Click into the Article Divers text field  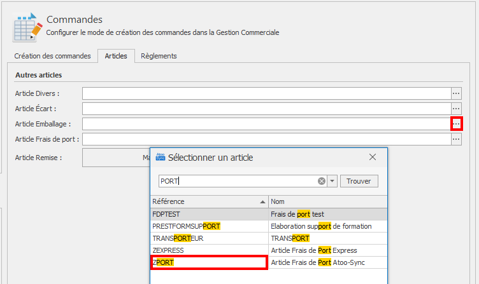click(266, 93)
